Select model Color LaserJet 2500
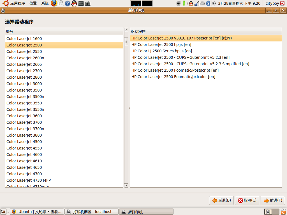This screenshot has width=287, height=215. [x=64, y=45]
